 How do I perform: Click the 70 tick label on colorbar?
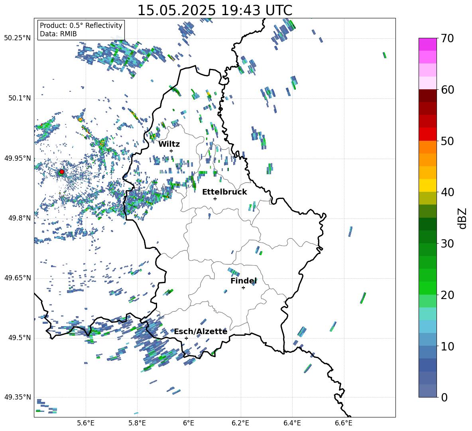point(447,38)
